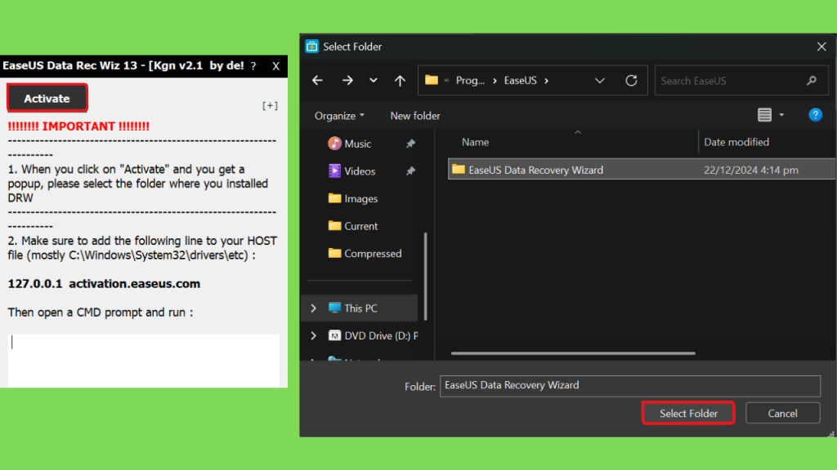Change view layout icon
Image resolution: width=837 pixels, height=470 pixels.
coord(764,114)
